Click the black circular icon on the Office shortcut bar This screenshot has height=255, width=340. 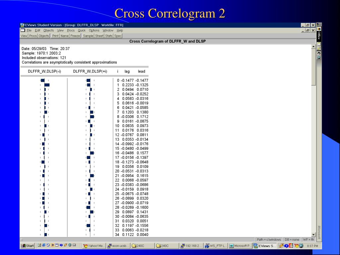319,53
